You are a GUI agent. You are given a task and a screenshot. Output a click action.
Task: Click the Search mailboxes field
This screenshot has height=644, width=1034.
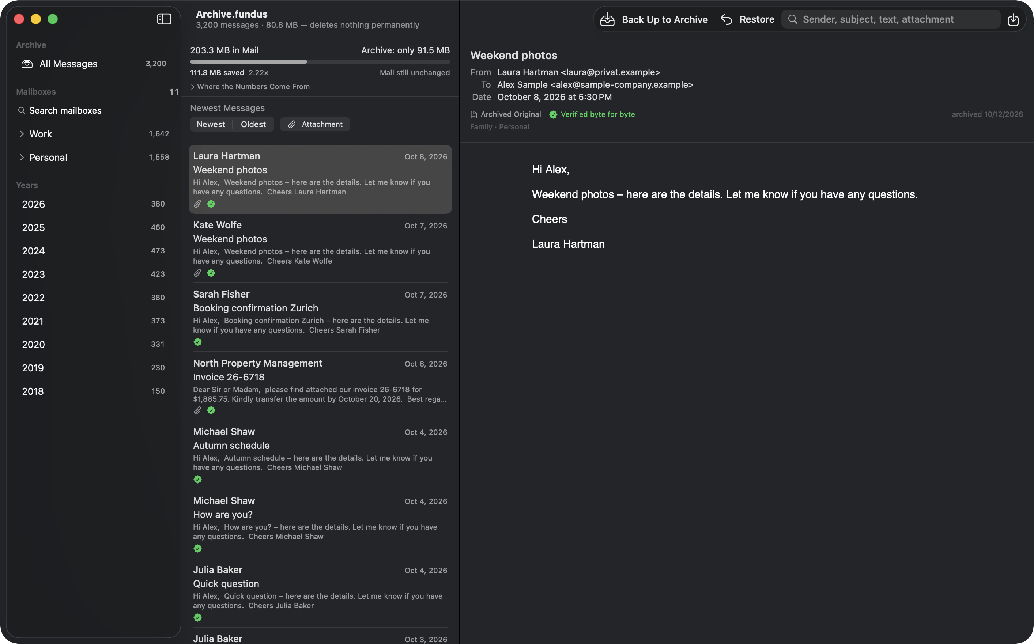[x=93, y=111]
